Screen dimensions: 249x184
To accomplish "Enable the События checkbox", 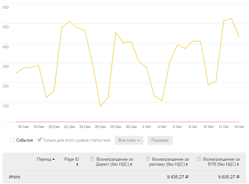I will pos(12,140).
